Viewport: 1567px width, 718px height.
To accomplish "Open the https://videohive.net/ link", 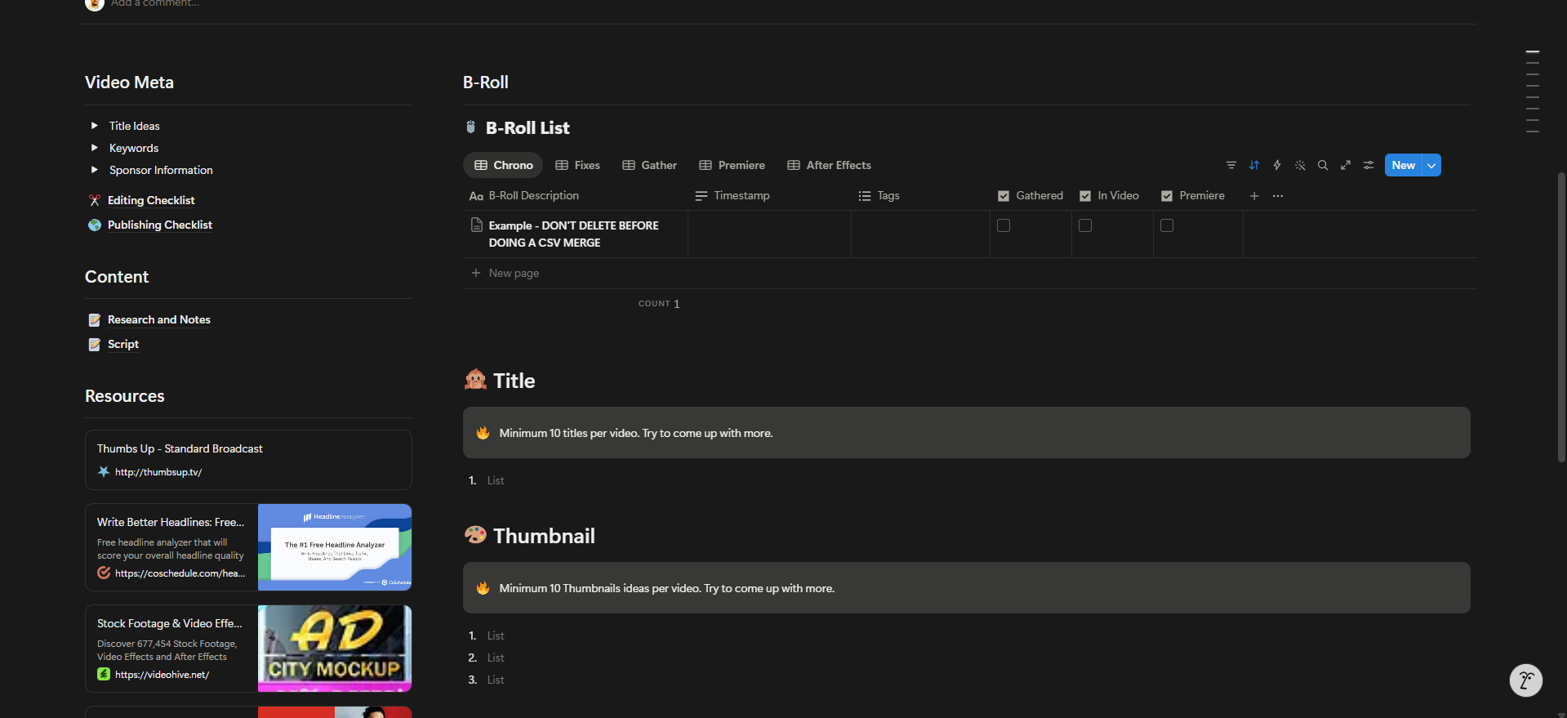I will pos(162,675).
